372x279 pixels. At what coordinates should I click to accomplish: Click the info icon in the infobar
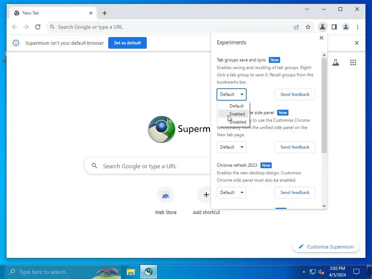click(16, 43)
